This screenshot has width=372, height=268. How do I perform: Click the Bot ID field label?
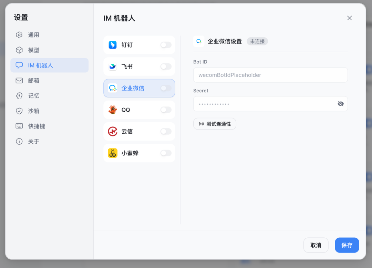200,62
